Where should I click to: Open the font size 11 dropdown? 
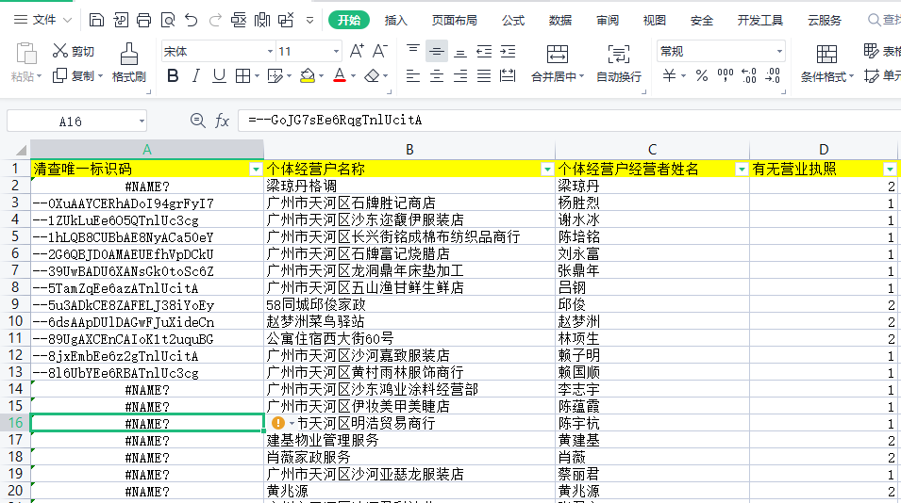(x=336, y=52)
